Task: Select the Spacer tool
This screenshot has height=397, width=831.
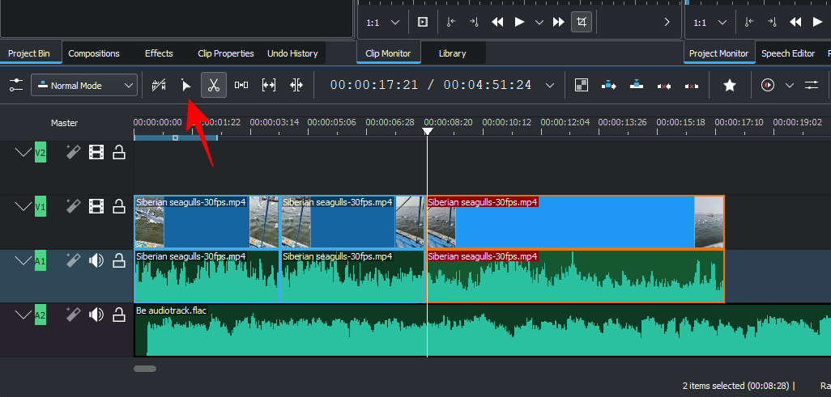Action: pos(241,85)
